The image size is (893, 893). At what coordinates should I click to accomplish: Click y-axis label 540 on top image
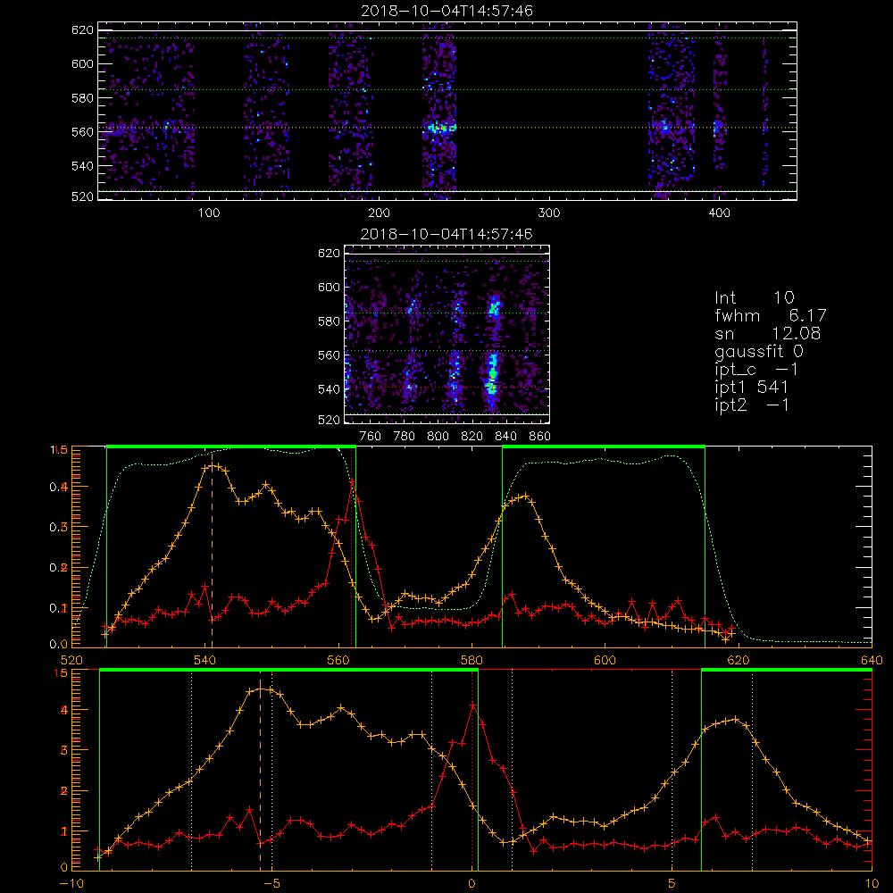pyautogui.click(x=82, y=166)
